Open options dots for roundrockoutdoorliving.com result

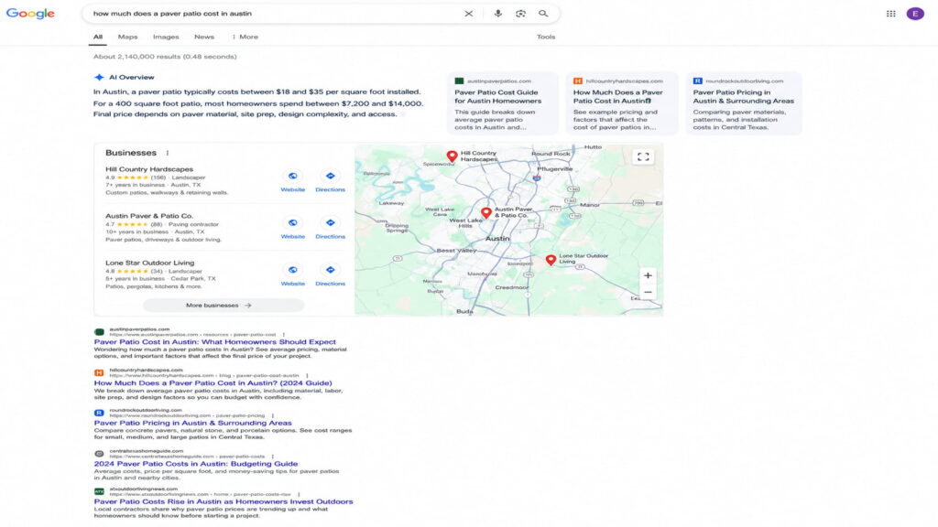[x=273, y=416]
